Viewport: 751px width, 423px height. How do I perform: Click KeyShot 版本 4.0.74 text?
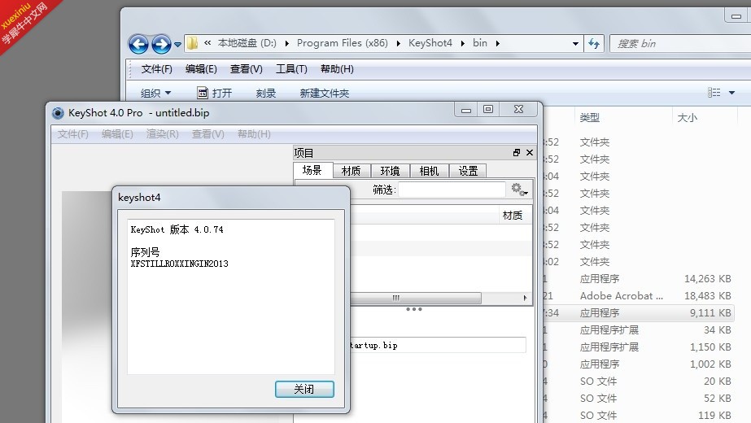coord(177,229)
